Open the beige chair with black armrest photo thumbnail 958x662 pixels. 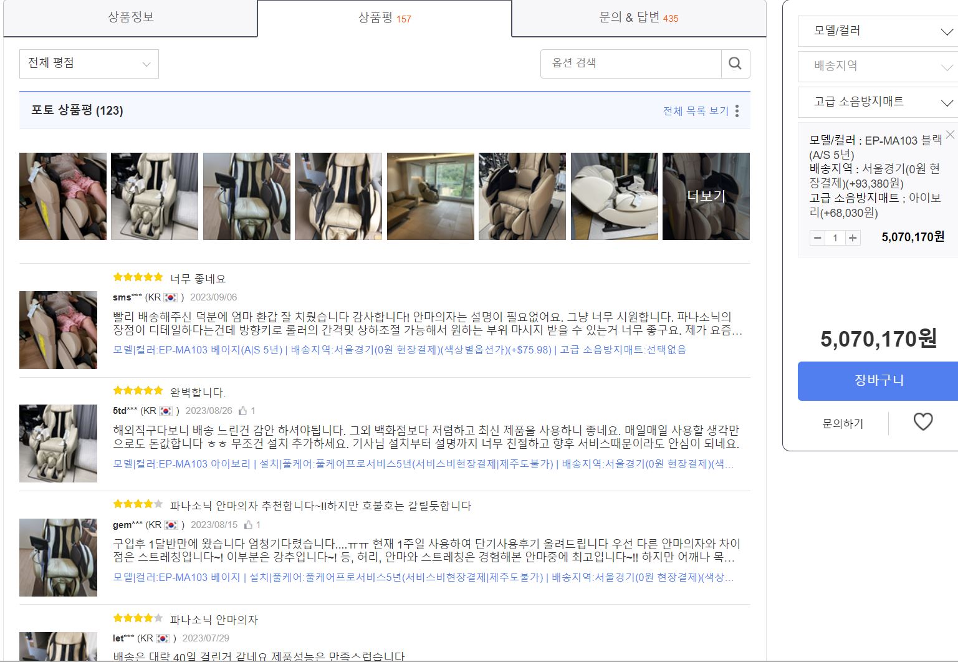coord(522,196)
